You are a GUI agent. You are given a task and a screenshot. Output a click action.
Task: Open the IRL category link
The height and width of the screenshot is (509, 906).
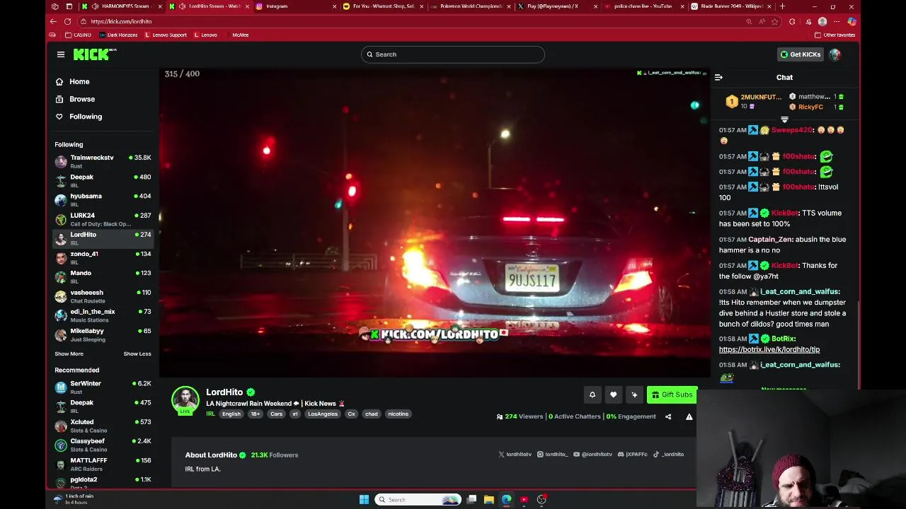(210, 414)
